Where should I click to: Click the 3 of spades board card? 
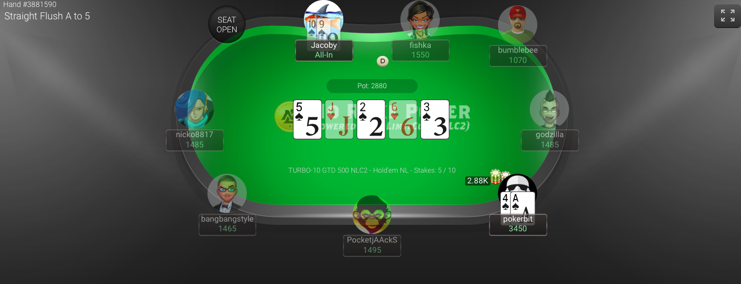click(434, 119)
